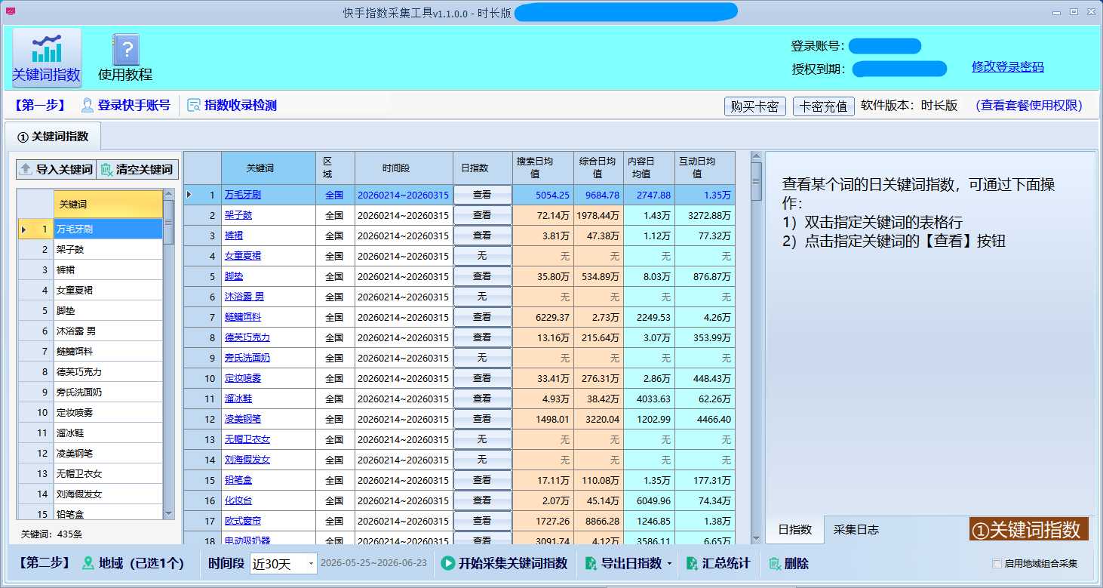Image resolution: width=1103 pixels, height=588 pixels.
Task: Enable 启用地域组合采集 checkbox
Action: coord(997,563)
